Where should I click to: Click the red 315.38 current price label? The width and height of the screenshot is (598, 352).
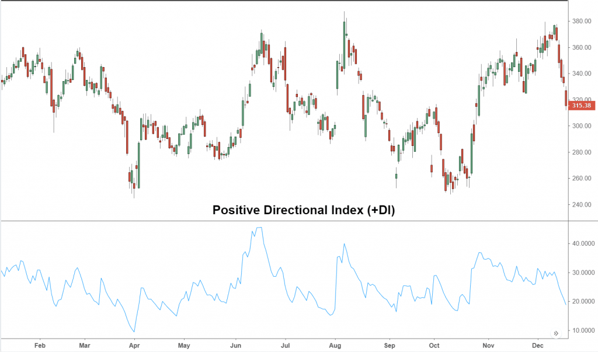582,106
